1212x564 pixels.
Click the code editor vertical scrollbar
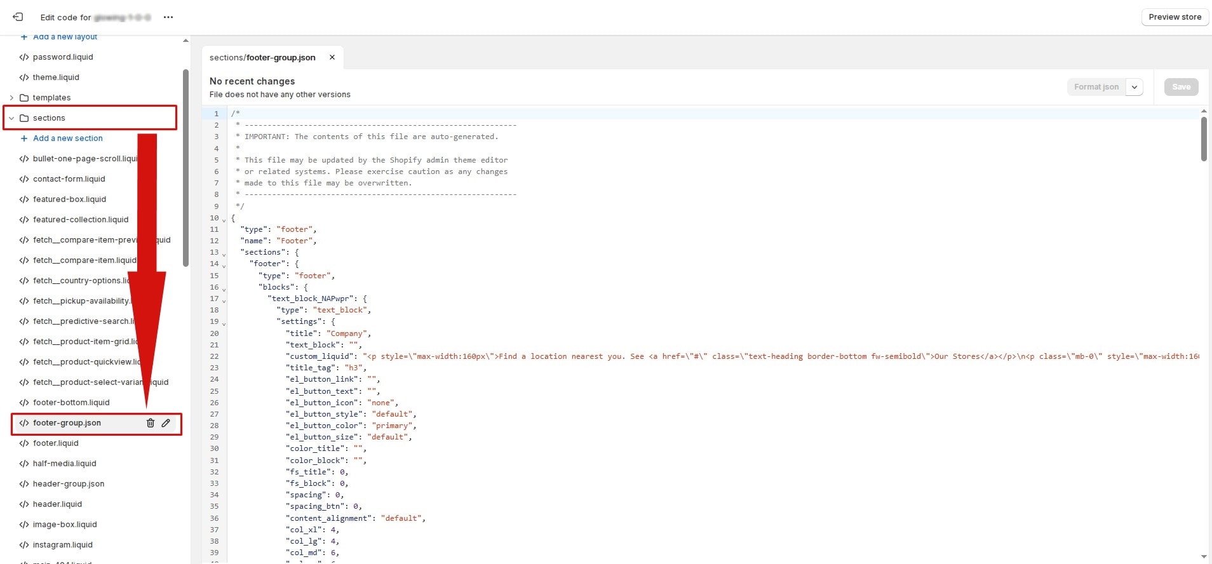click(1204, 139)
